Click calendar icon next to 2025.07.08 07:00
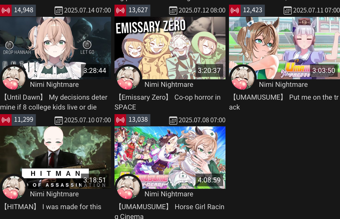340x219 pixels. click(x=173, y=120)
